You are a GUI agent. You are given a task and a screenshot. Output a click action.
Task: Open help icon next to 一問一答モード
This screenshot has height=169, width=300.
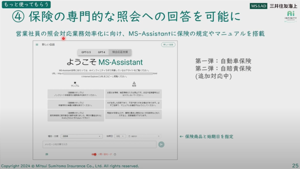click(115, 154)
